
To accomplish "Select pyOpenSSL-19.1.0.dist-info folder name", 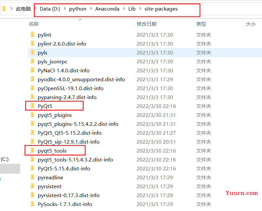I will click(70, 88).
